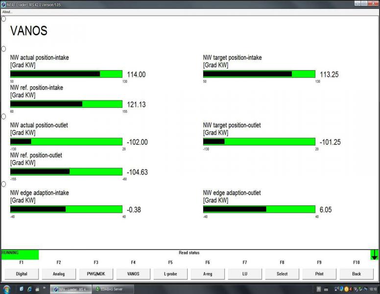Select the radio circle beside VANOS heading

coord(4,19)
